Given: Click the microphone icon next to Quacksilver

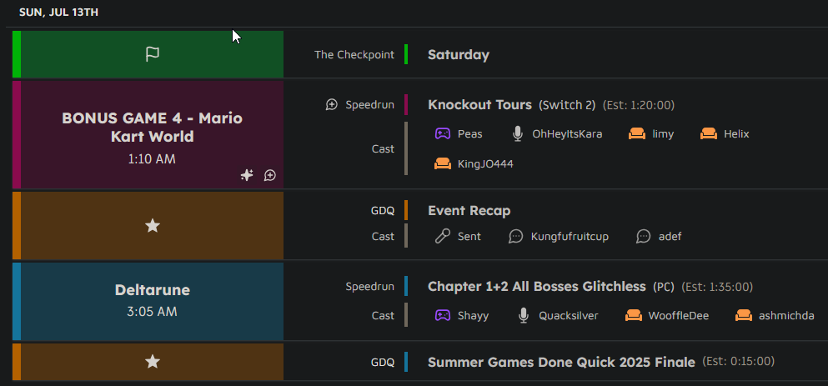Looking at the screenshot, I should click(x=524, y=315).
